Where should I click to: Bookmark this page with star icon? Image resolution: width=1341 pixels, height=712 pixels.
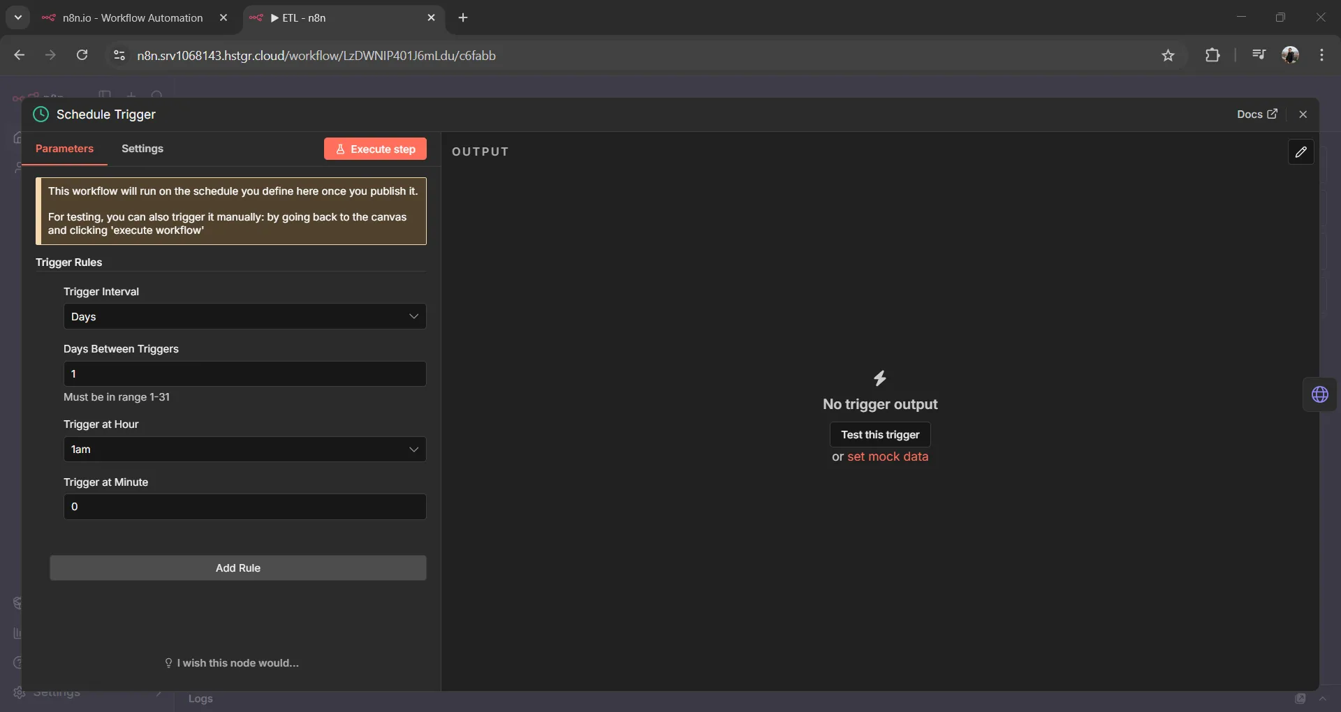pos(1168,56)
